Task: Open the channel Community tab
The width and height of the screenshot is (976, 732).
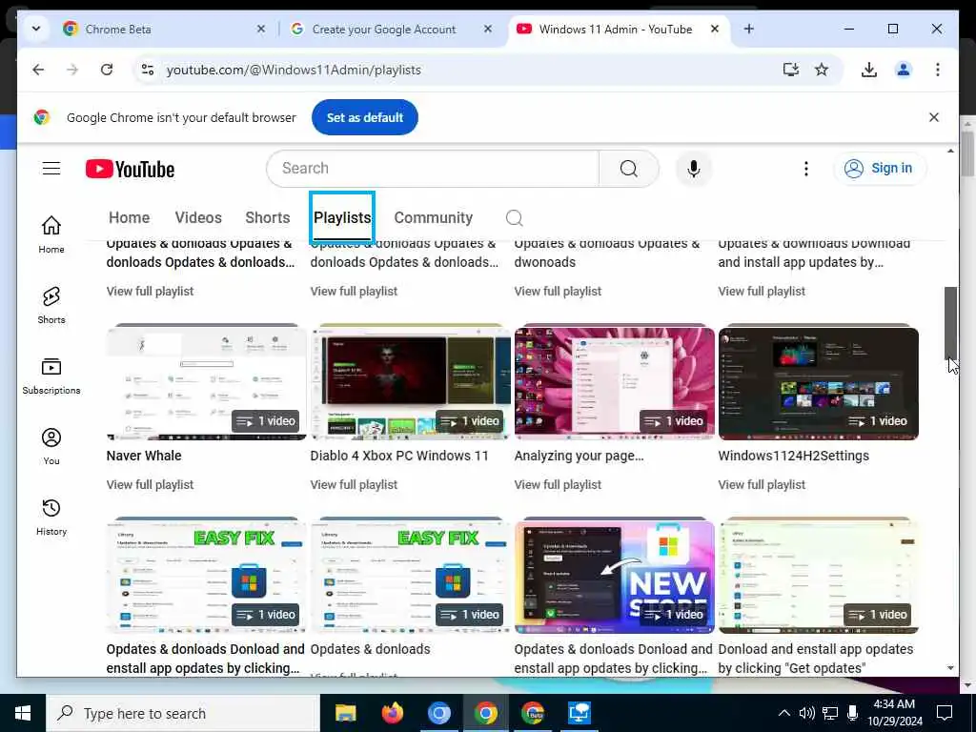Action: pyautogui.click(x=434, y=218)
